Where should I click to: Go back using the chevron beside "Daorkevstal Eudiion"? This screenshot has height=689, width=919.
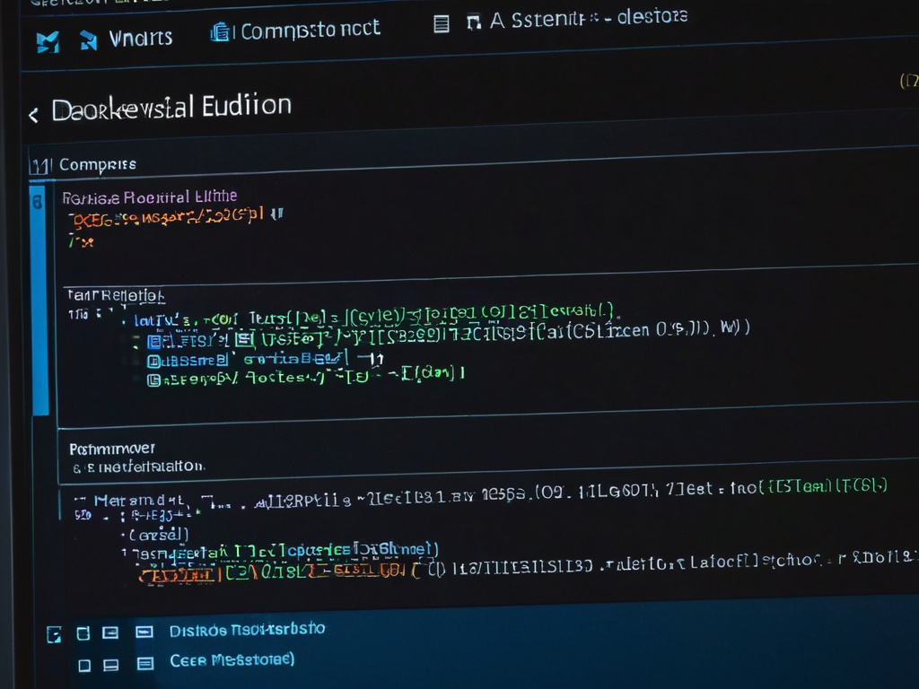(x=33, y=115)
